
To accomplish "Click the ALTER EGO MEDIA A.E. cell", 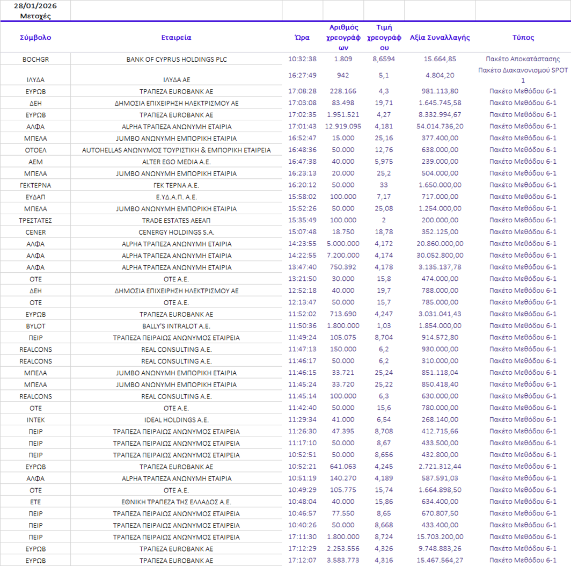I will (x=176, y=162).
